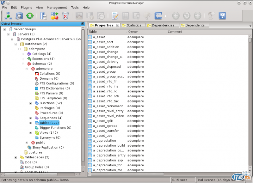Click the view data grid icon
The height and width of the screenshot is (183, 253).
click(126, 16)
